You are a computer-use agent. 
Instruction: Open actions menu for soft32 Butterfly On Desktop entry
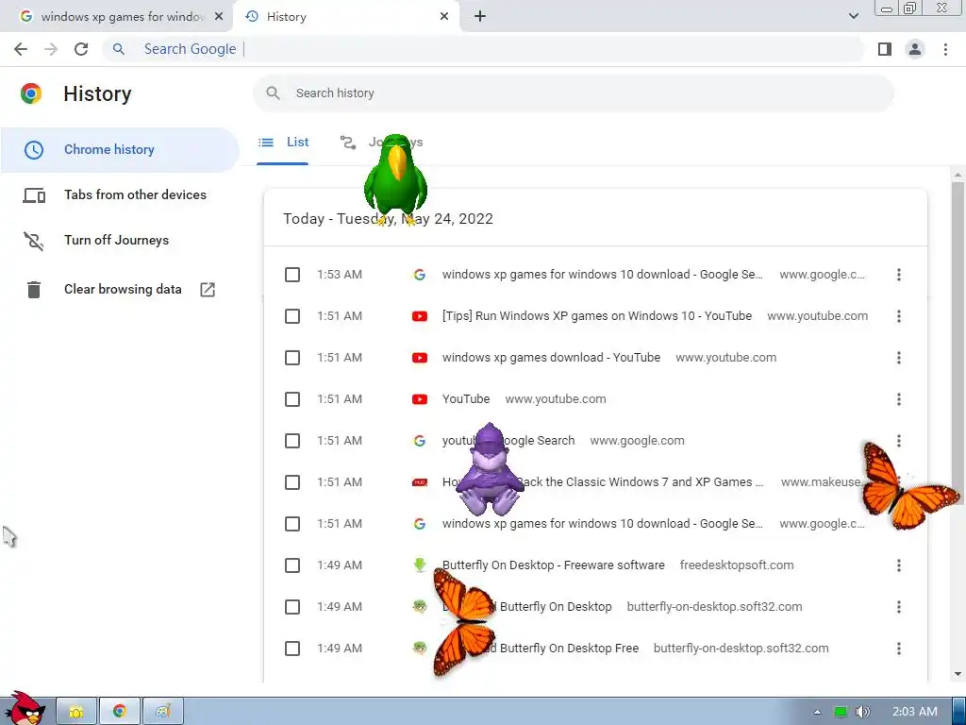coord(899,607)
